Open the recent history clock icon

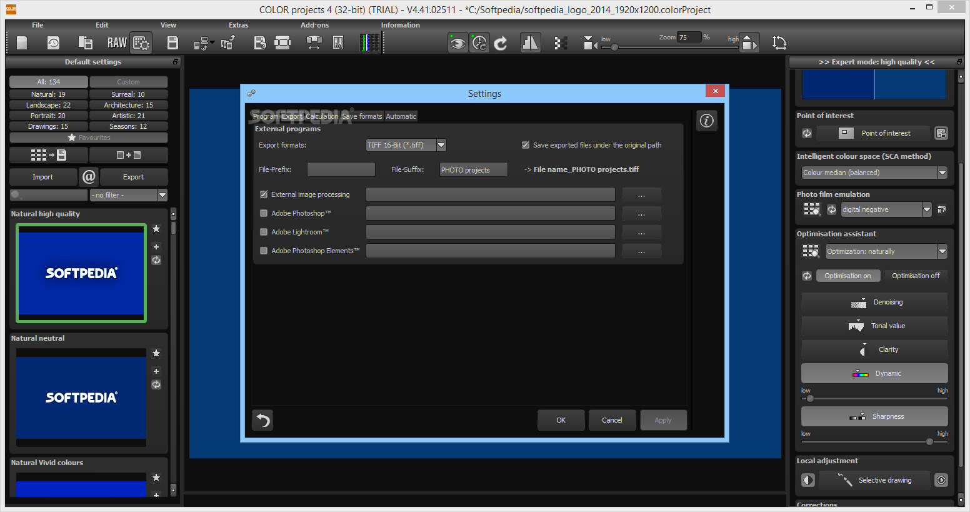tap(54, 43)
